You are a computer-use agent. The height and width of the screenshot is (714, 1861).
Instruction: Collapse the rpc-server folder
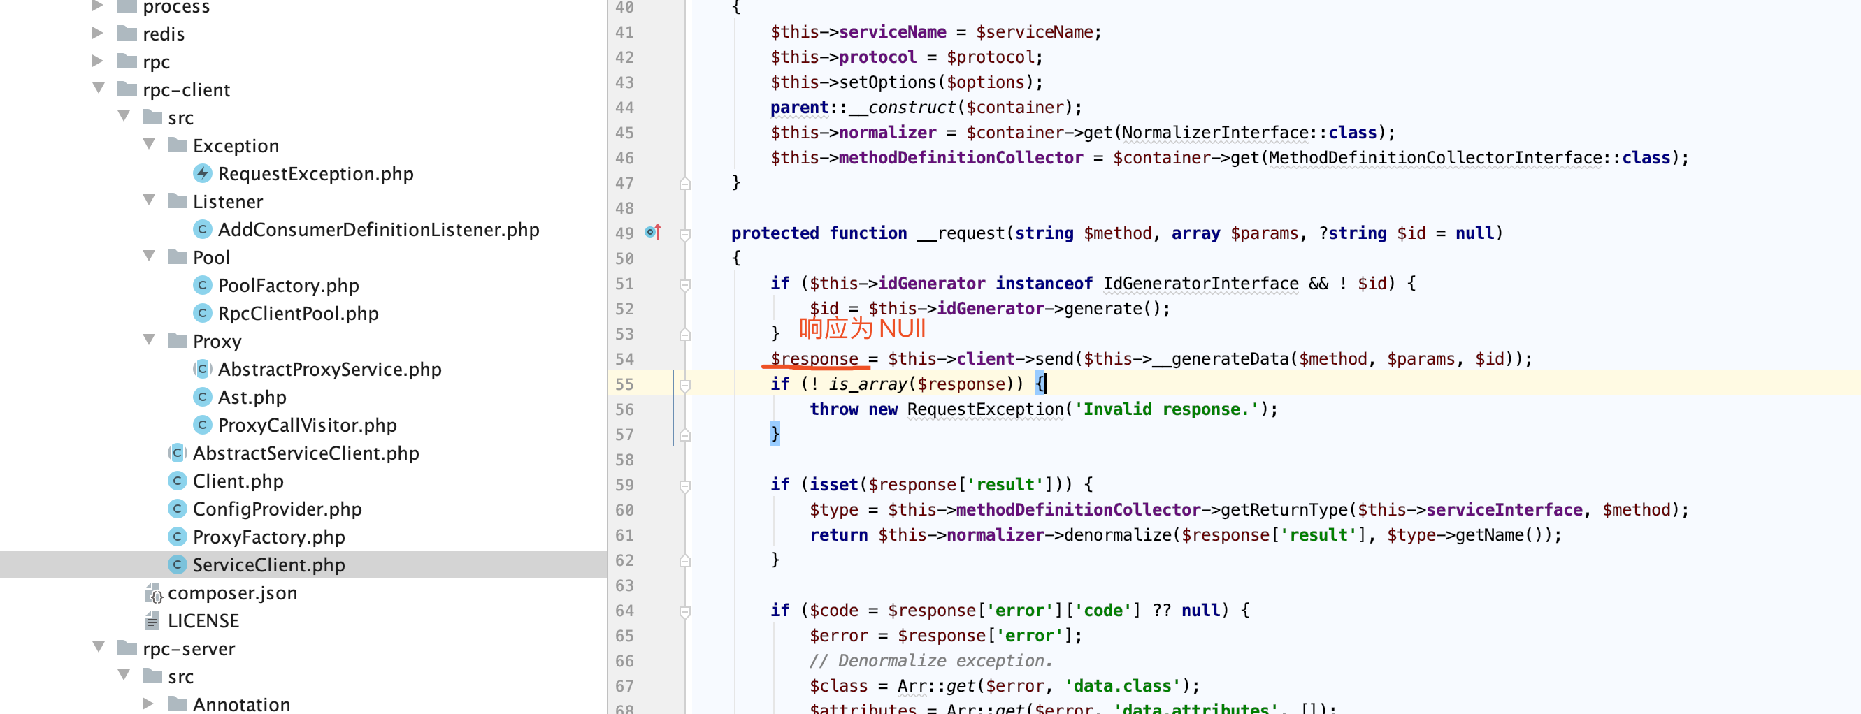tap(99, 648)
